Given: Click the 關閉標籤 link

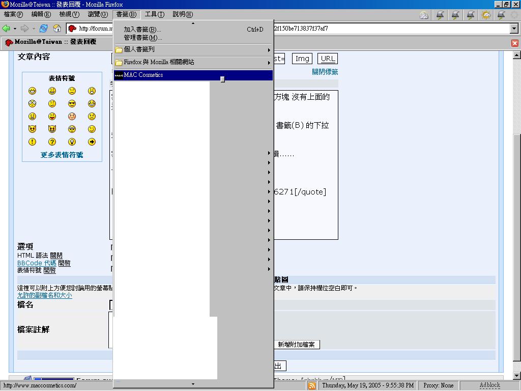Looking at the screenshot, I should pos(325,72).
